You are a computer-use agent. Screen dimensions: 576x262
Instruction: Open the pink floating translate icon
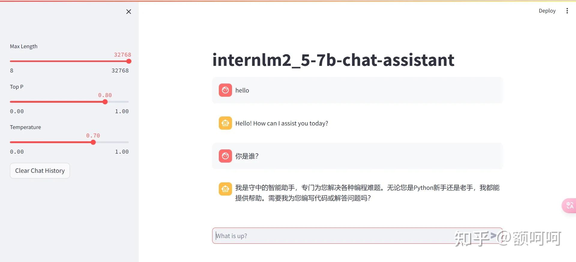[x=569, y=205]
